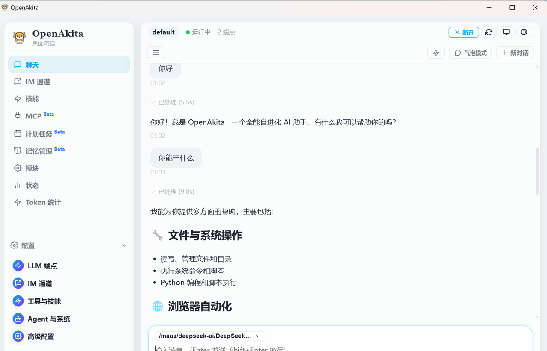Open 记忆管理 memory management page
This screenshot has height=351, width=547.
(x=69, y=151)
